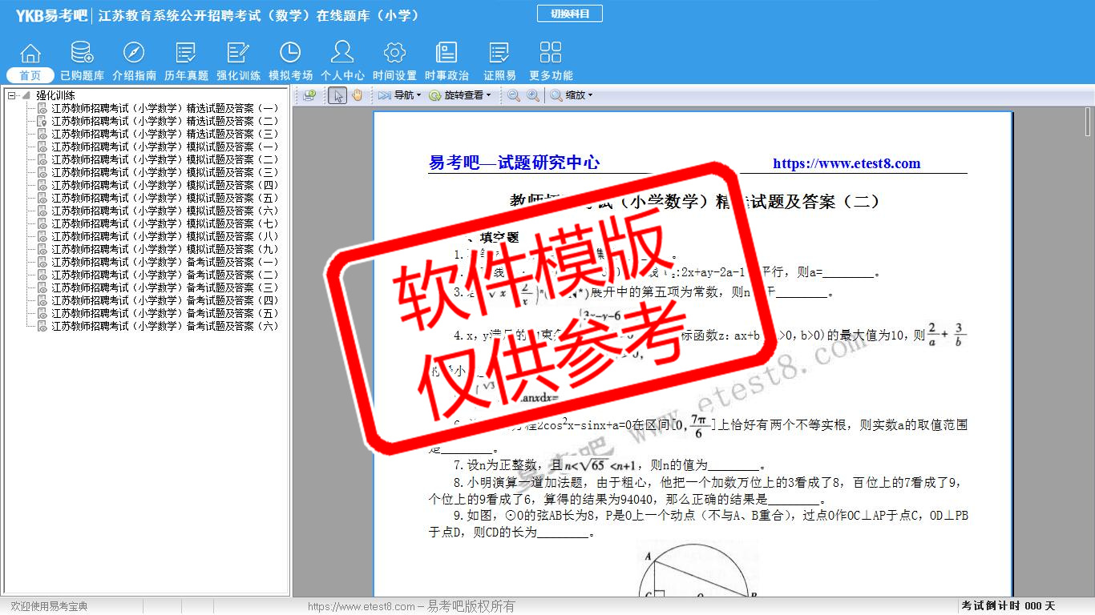Open 模拟试题及答案（二）
Viewport: 1095px width, 615px height.
click(165, 159)
